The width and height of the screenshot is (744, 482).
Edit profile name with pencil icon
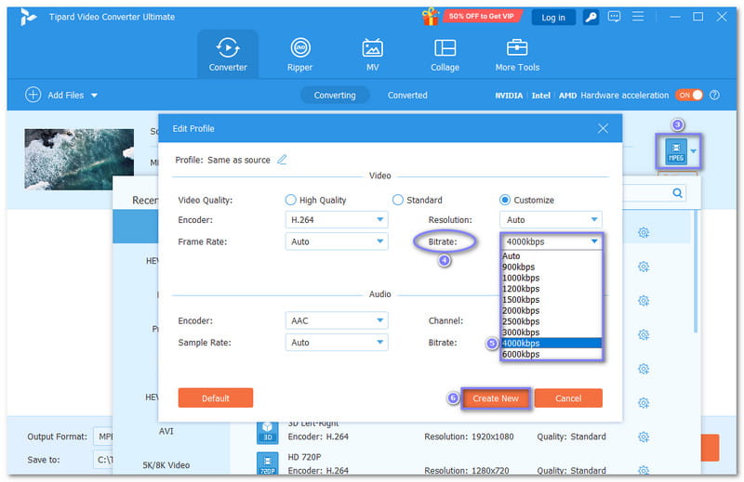click(x=282, y=160)
